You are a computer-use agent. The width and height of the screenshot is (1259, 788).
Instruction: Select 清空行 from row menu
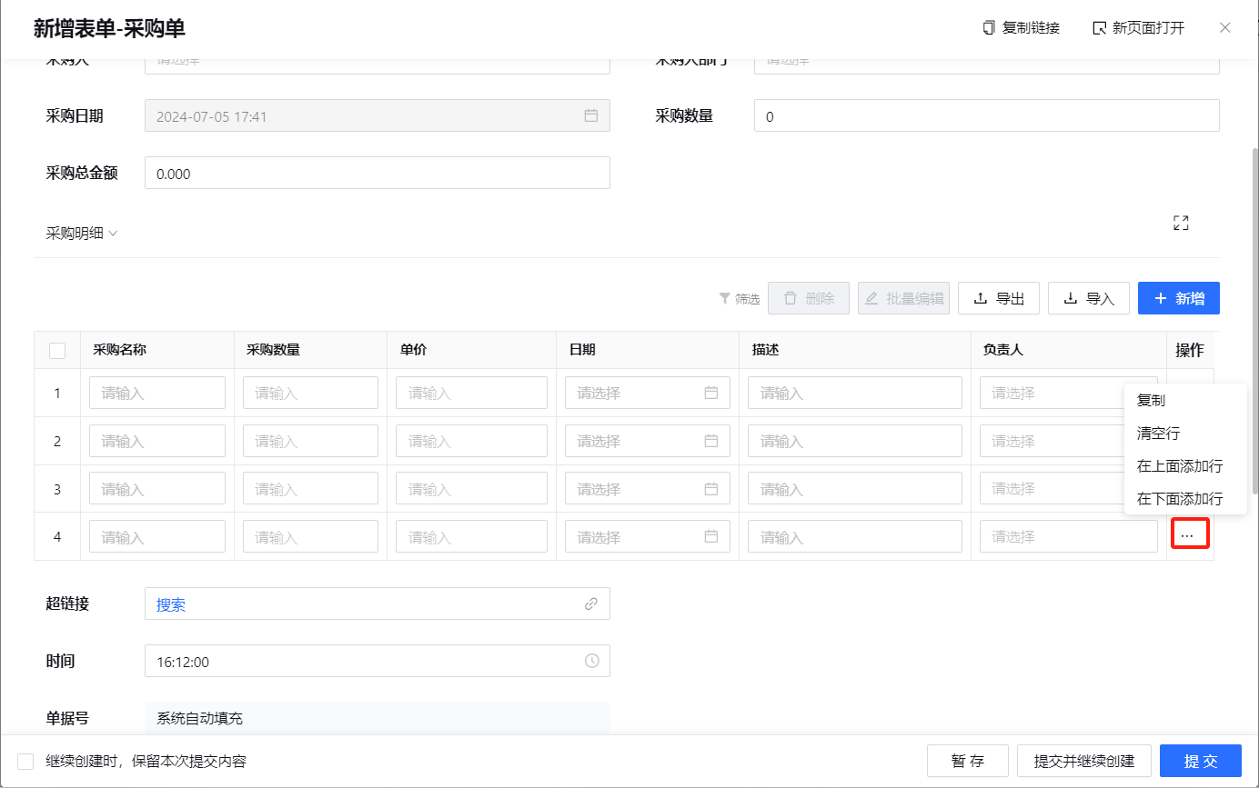(x=1185, y=434)
